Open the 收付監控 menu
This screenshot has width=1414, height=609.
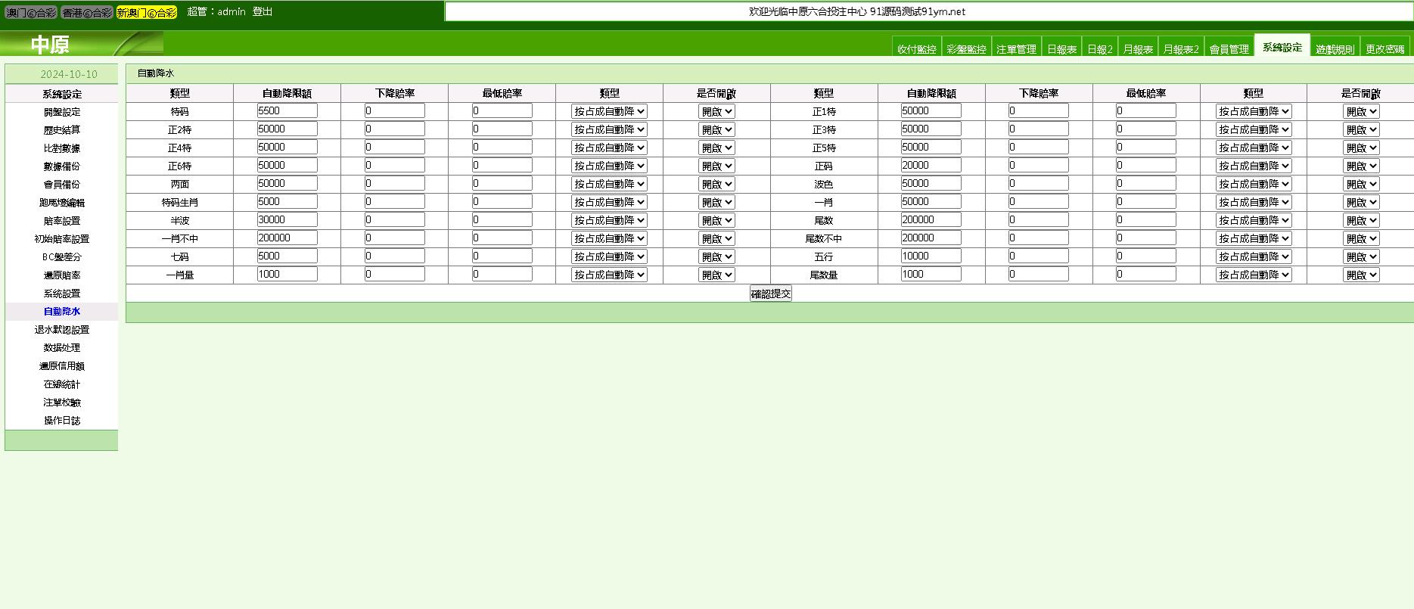click(916, 48)
